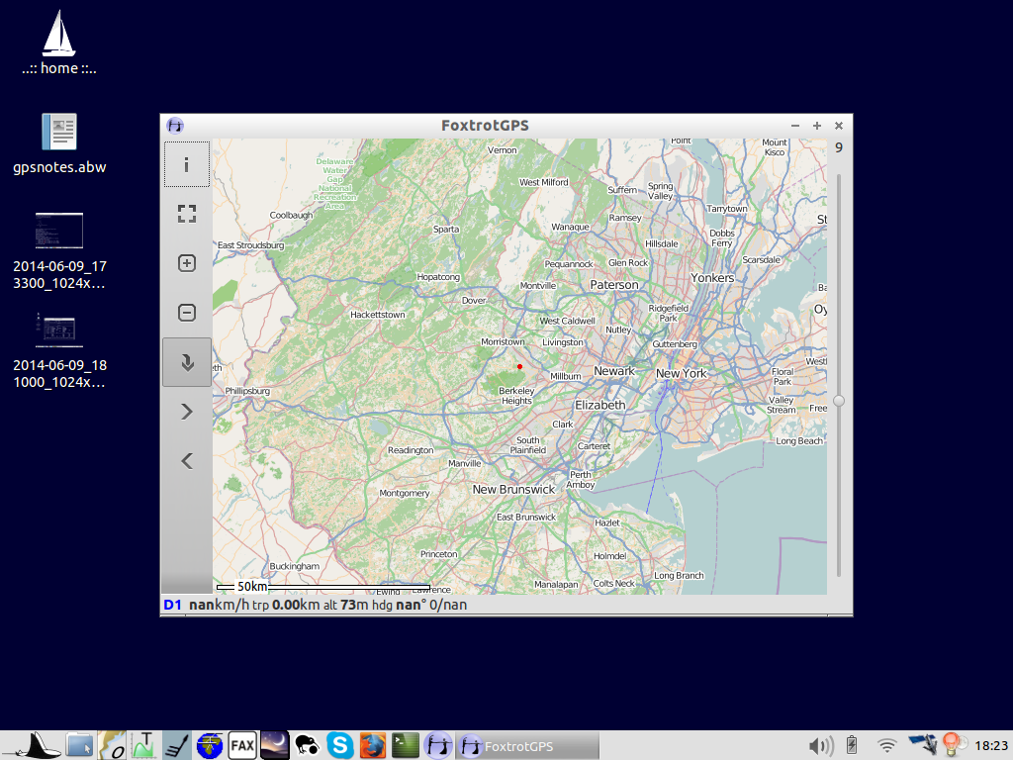This screenshot has width=1013, height=760.
Task: Open the info button in FoxtrotGPS sidebar
Action: pos(186,164)
